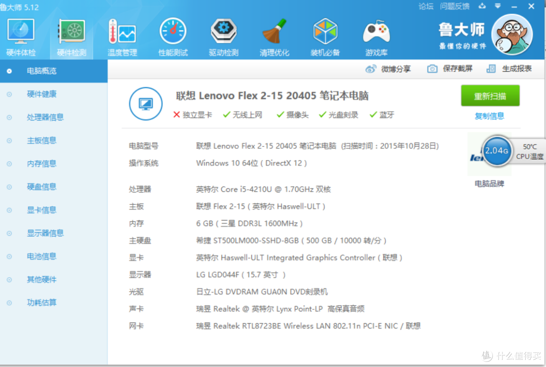Click the 英特尔 Core i5-4210U processor text

coord(263,189)
